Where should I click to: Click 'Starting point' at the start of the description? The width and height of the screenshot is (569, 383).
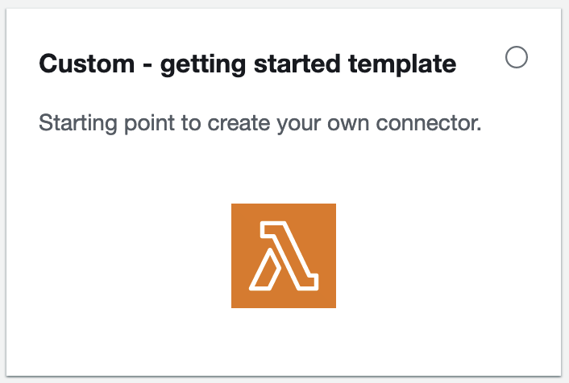pyautogui.click(x=106, y=124)
